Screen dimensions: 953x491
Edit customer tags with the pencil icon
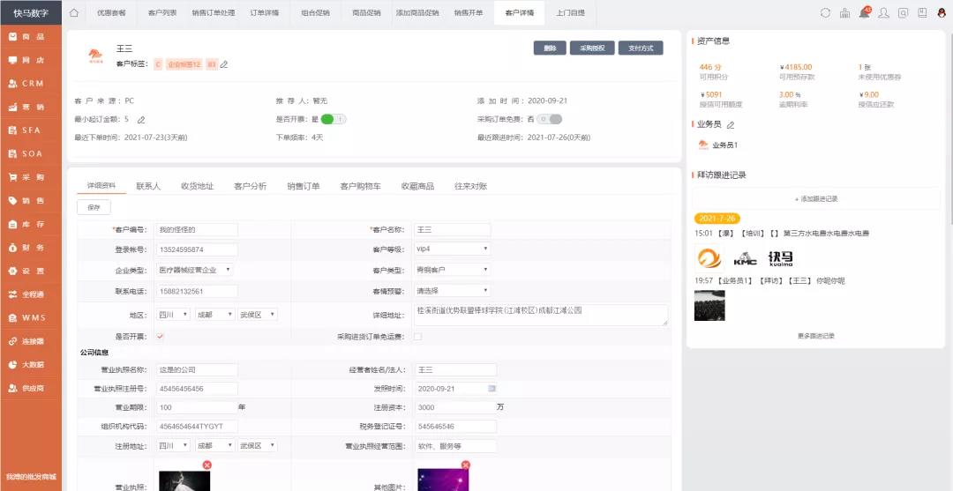224,64
